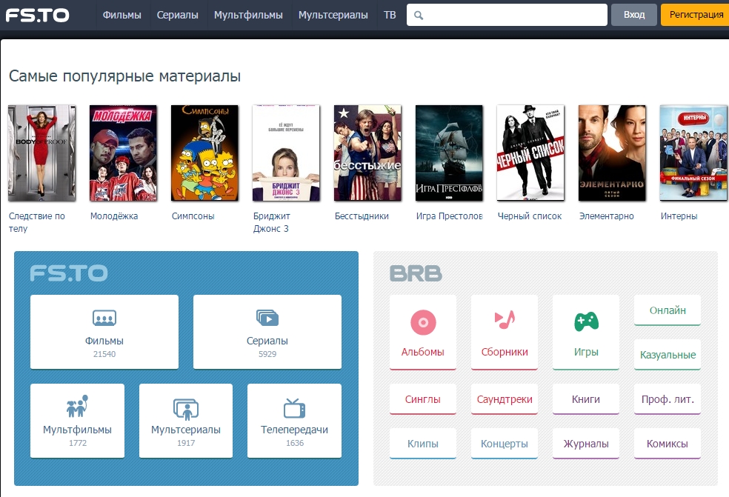729x497 pixels.
Task: Click the Элементарно title link
Action: [x=606, y=216]
